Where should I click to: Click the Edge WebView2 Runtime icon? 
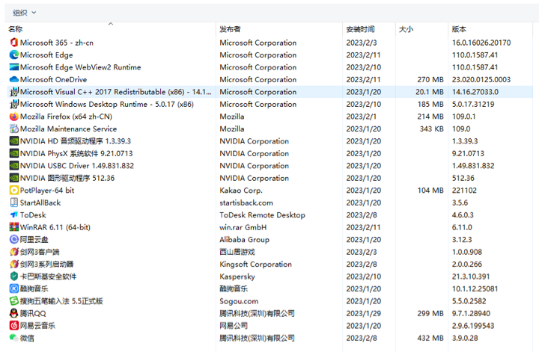coord(13,67)
